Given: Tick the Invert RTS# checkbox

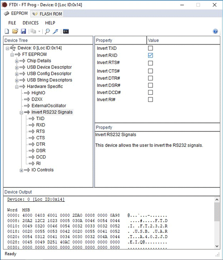Looking at the screenshot, I should 150,63.
